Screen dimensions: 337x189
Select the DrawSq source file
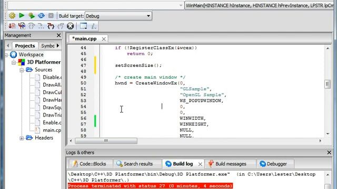[x=52, y=108]
